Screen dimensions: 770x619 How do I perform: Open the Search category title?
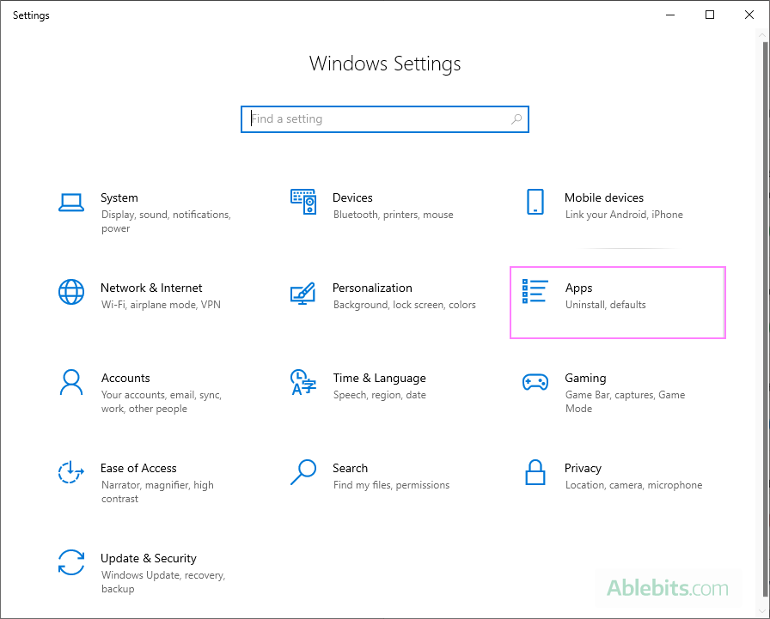(x=350, y=469)
